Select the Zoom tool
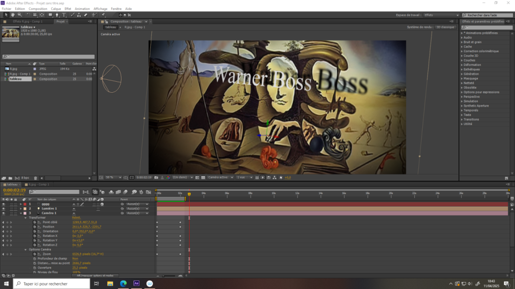The image size is (515, 289). [20, 15]
